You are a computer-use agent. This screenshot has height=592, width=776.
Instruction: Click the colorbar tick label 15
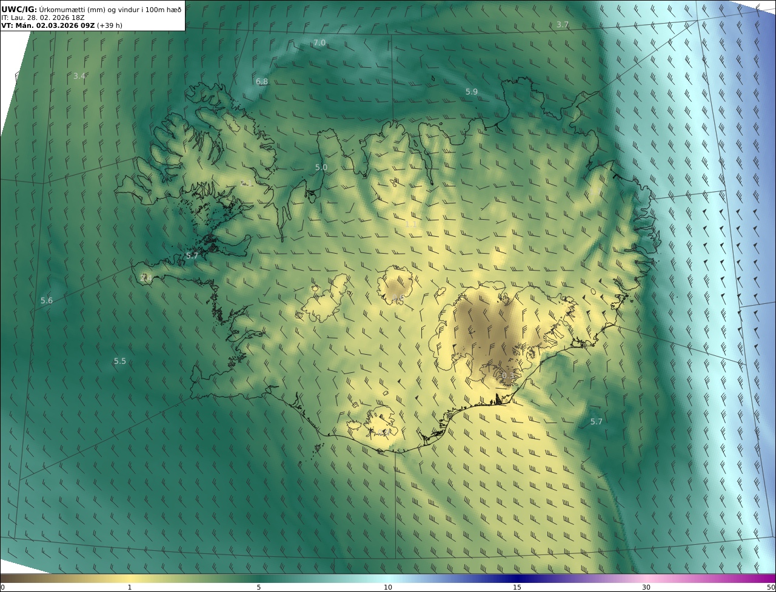(517, 587)
